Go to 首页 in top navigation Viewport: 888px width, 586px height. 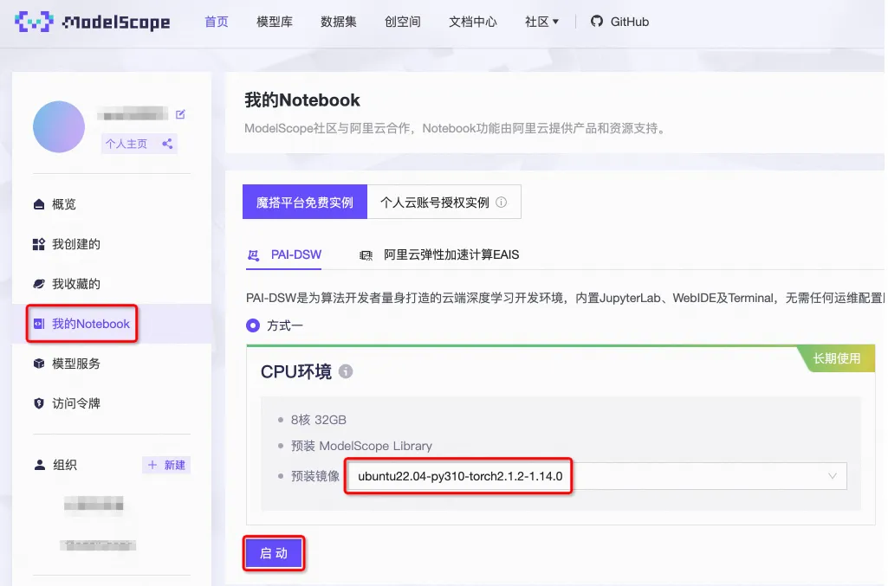click(217, 22)
